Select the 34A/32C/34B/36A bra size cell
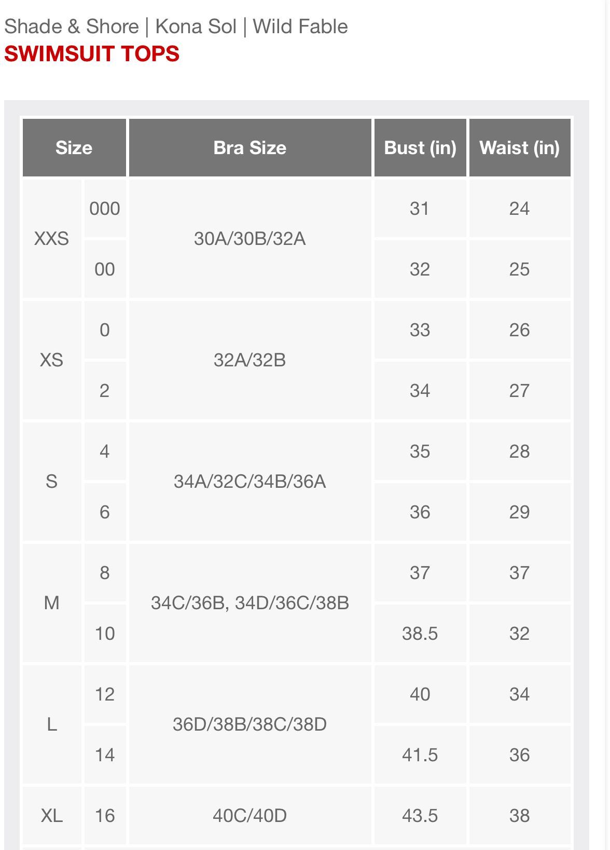The image size is (610, 850). pyautogui.click(x=250, y=482)
